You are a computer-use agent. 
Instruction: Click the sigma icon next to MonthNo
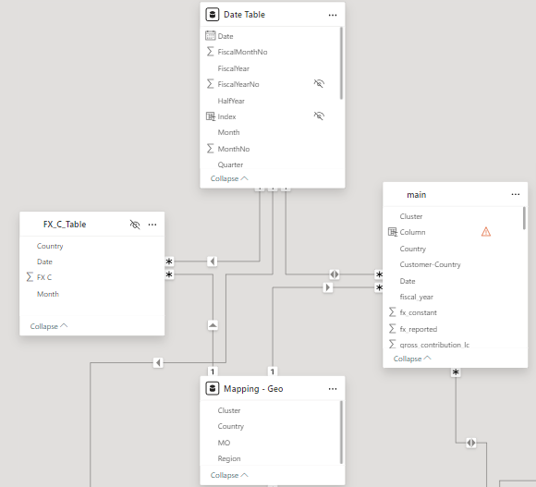click(210, 149)
